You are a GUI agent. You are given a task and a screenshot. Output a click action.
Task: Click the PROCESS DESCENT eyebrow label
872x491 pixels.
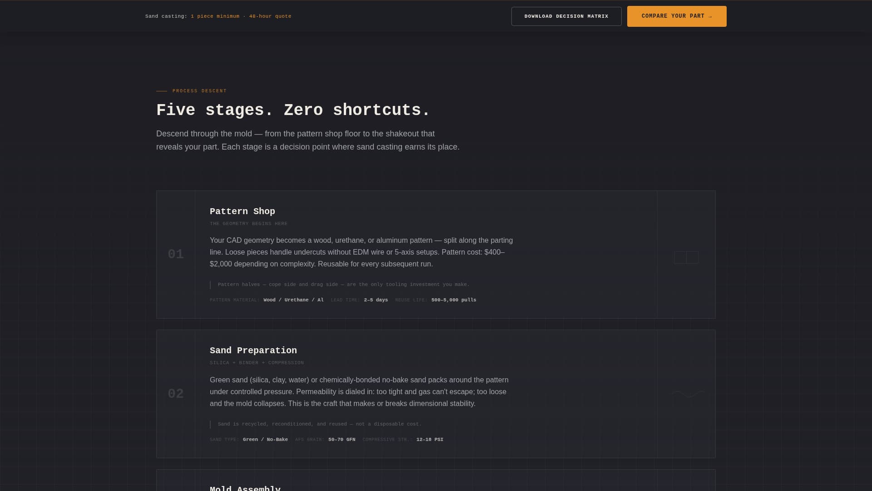click(199, 90)
